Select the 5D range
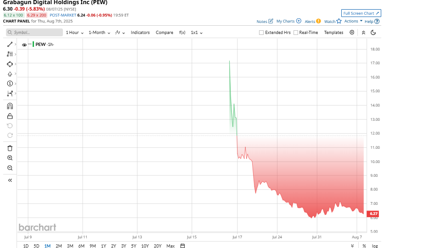Viewport: 446px width, 248px height. [x=36, y=246]
